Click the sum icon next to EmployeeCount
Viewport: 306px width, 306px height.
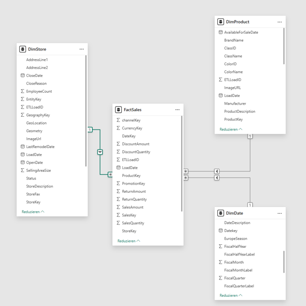(22, 91)
